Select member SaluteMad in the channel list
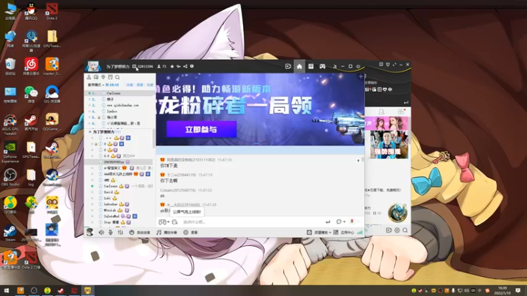 coord(119,216)
